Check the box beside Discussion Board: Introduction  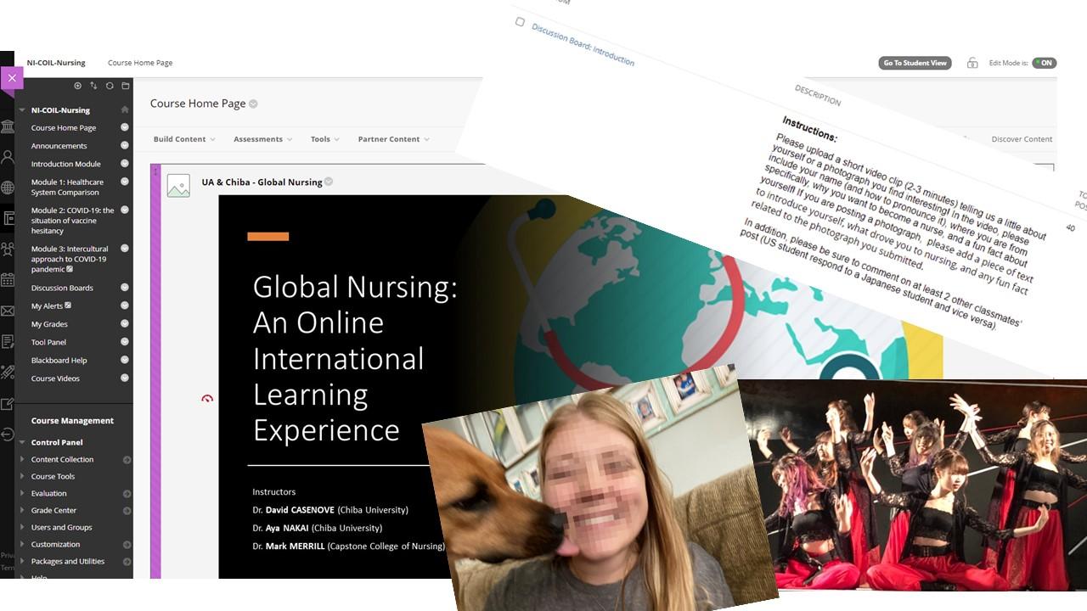[520, 22]
